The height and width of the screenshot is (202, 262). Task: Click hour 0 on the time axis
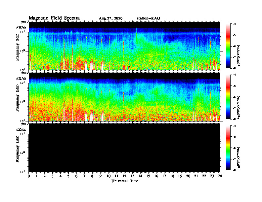pyautogui.click(x=29, y=176)
